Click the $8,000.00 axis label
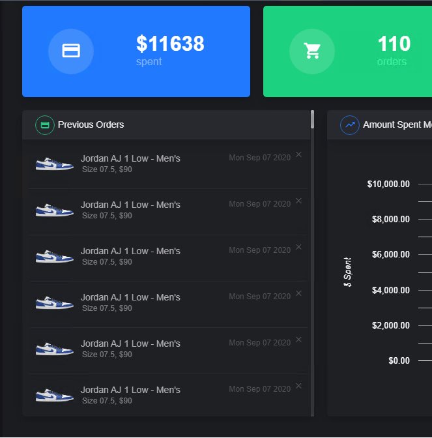432x438 pixels. pos(391,219)
